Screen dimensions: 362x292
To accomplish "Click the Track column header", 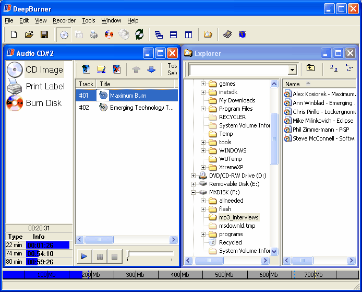I will point(86,84).
